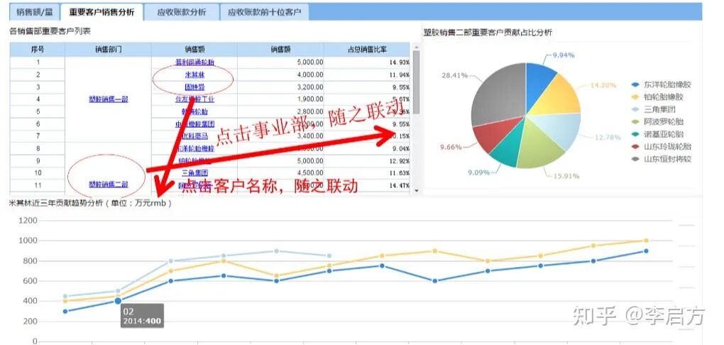Click the 14.47% ratio cell

367,185
